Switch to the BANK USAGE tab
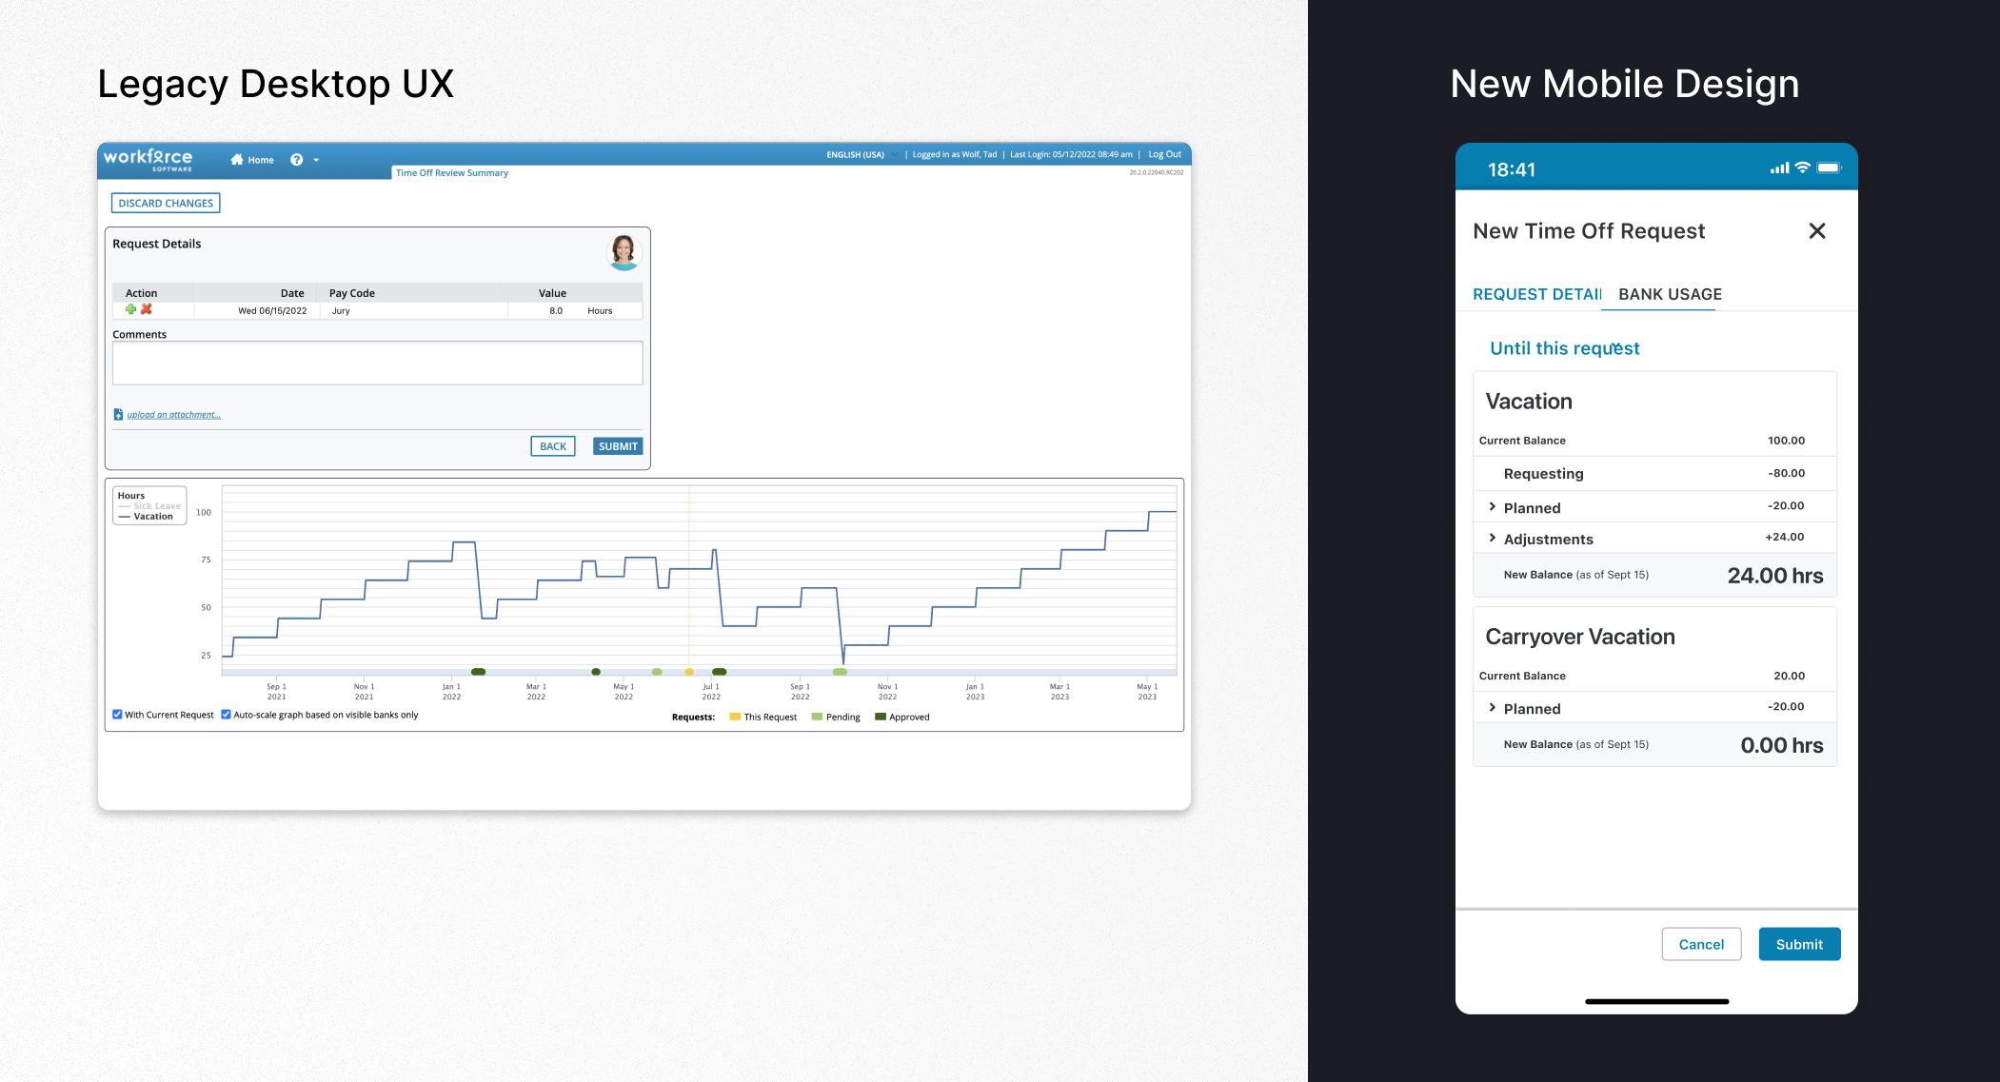The height and width of the screenshot is (1082, 2000). click(x=1671, y=294)
